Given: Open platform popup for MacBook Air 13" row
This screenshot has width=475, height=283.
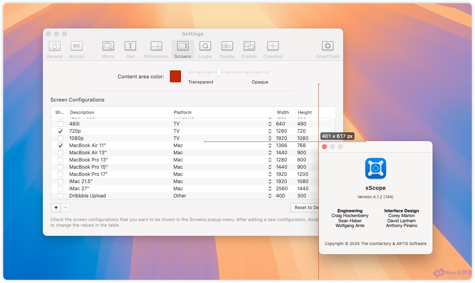Looking at the screenshot, I should click(270, 153).
